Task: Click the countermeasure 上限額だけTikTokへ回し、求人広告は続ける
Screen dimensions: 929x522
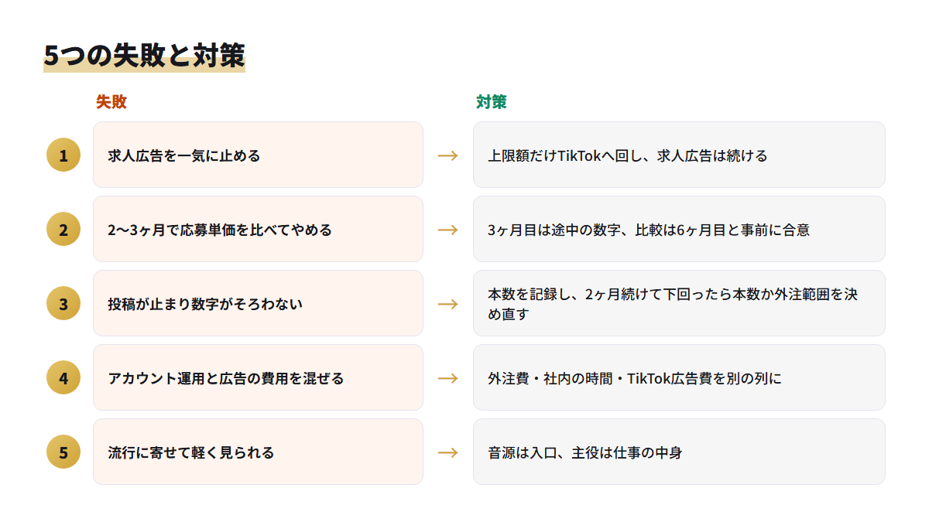Action: tap(679, 155)
